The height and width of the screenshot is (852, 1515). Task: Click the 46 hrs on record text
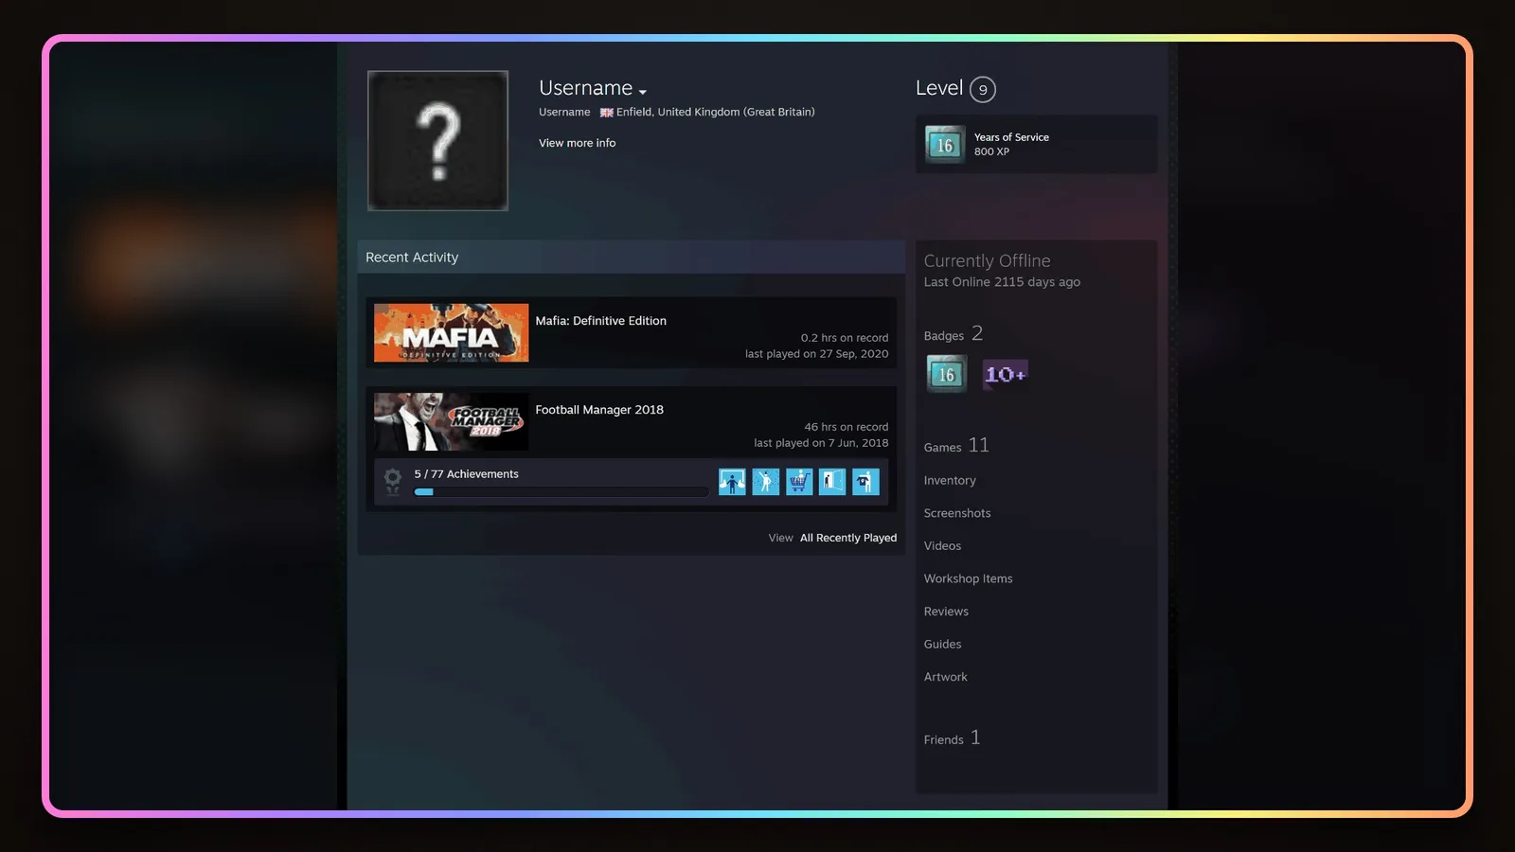[846, 427]
